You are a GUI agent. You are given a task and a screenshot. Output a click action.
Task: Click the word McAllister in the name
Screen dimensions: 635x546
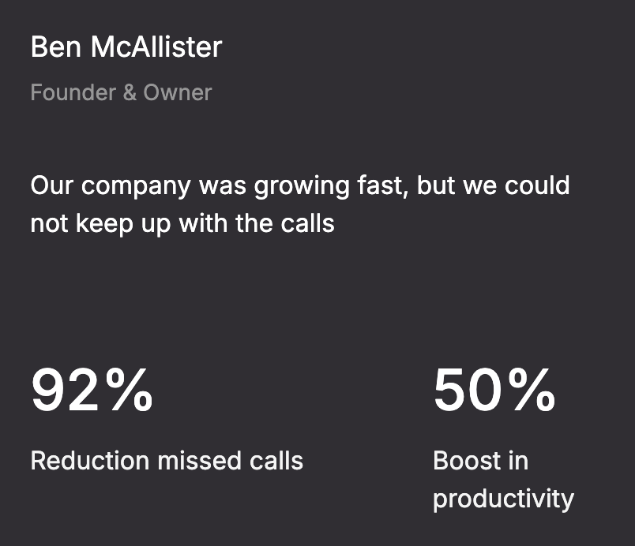tap(156, 47)
